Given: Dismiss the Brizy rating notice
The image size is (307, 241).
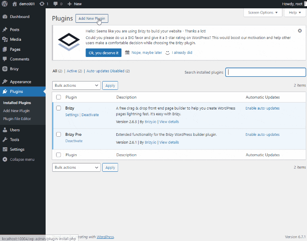Looking at the screenshot, I should coord(300,31).
